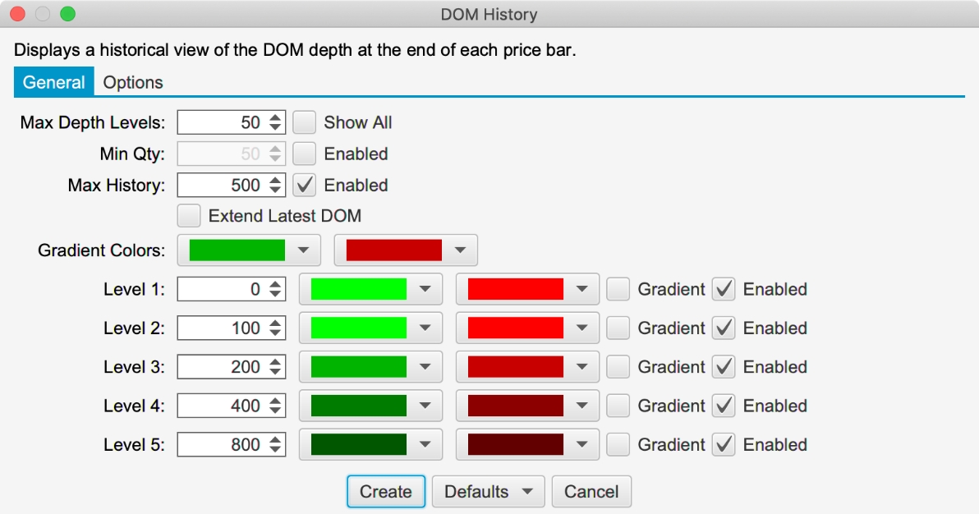This screenshot has height=514, width=979.
Task: Open Level 2 red color dropdown arrow
Action: 582,328
